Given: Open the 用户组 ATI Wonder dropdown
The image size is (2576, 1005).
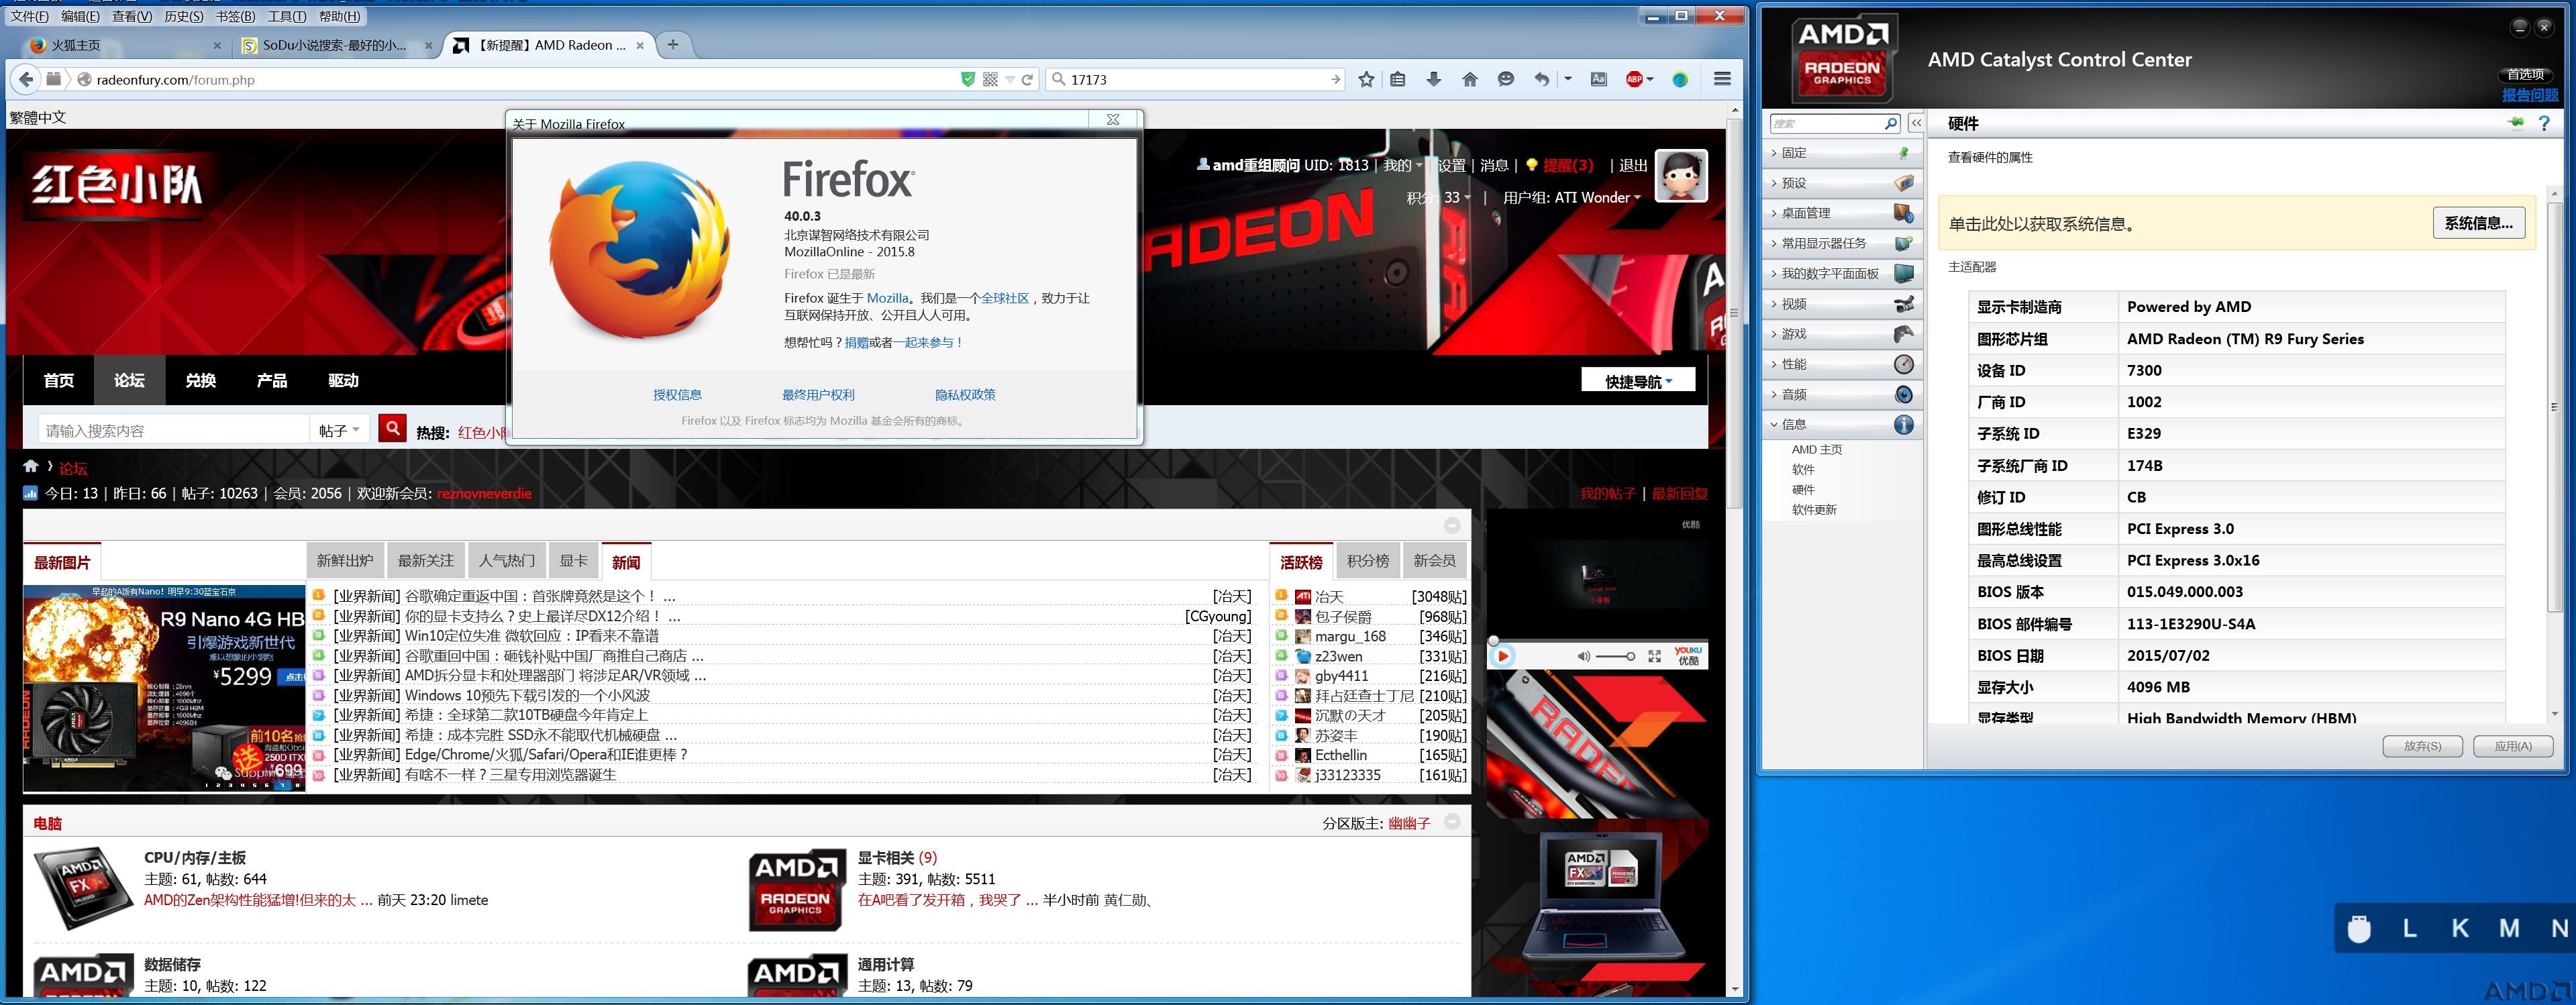Looking at the screenshot, I should coord(1571,198).
